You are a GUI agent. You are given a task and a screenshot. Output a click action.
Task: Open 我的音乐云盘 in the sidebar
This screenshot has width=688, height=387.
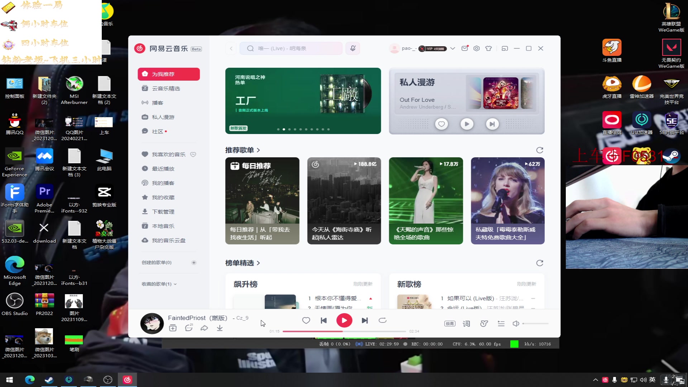pos(168,240)
